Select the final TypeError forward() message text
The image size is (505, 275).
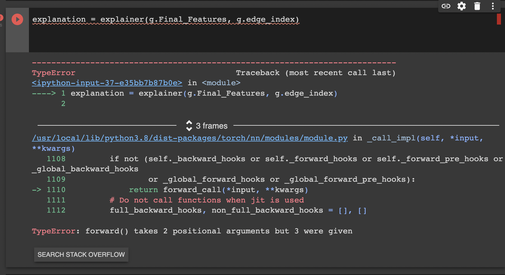point(192,231)
